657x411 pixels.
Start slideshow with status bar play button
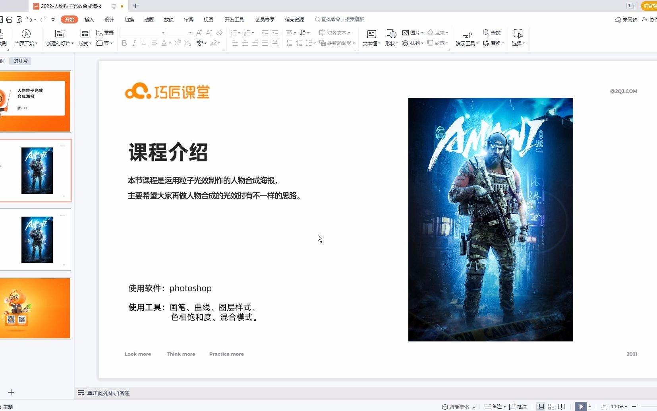coord(581,407)
